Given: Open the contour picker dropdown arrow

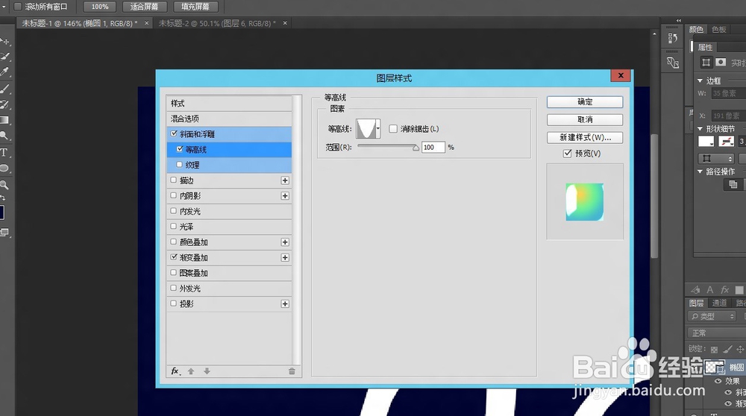Looking at the screenshot, I should (x=377, y=129).
